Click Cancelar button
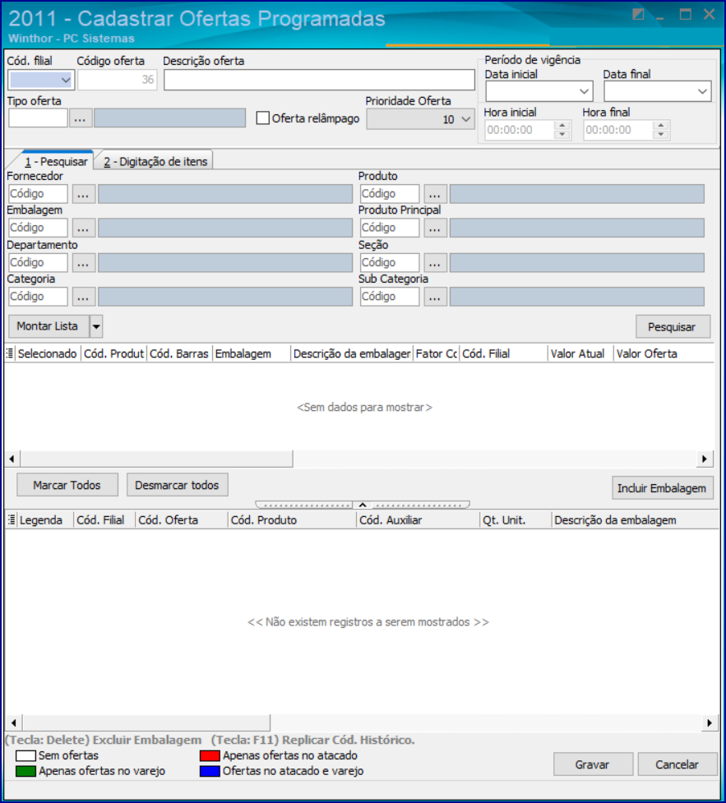This screenshot has width=726, height=803. coord(677,764)
